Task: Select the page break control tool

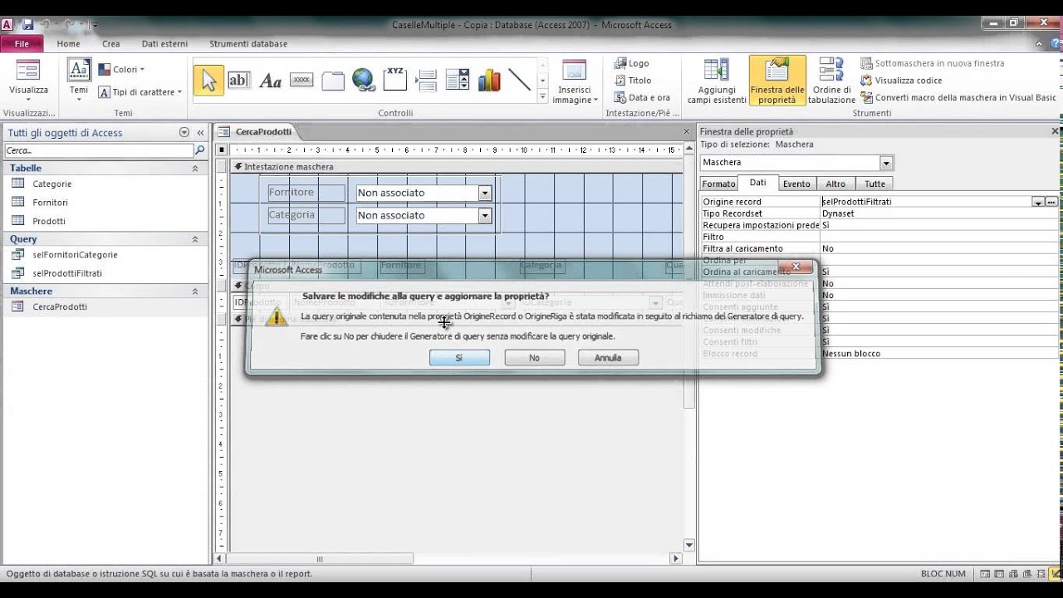Action: [426, 80]
